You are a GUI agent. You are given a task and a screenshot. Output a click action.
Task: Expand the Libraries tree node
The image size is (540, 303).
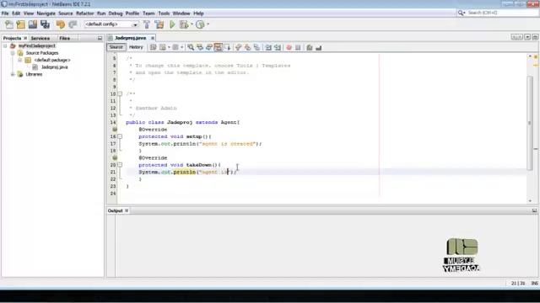tap(13, 74)
